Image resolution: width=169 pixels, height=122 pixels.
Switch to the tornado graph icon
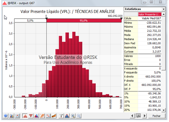point(31,116)
